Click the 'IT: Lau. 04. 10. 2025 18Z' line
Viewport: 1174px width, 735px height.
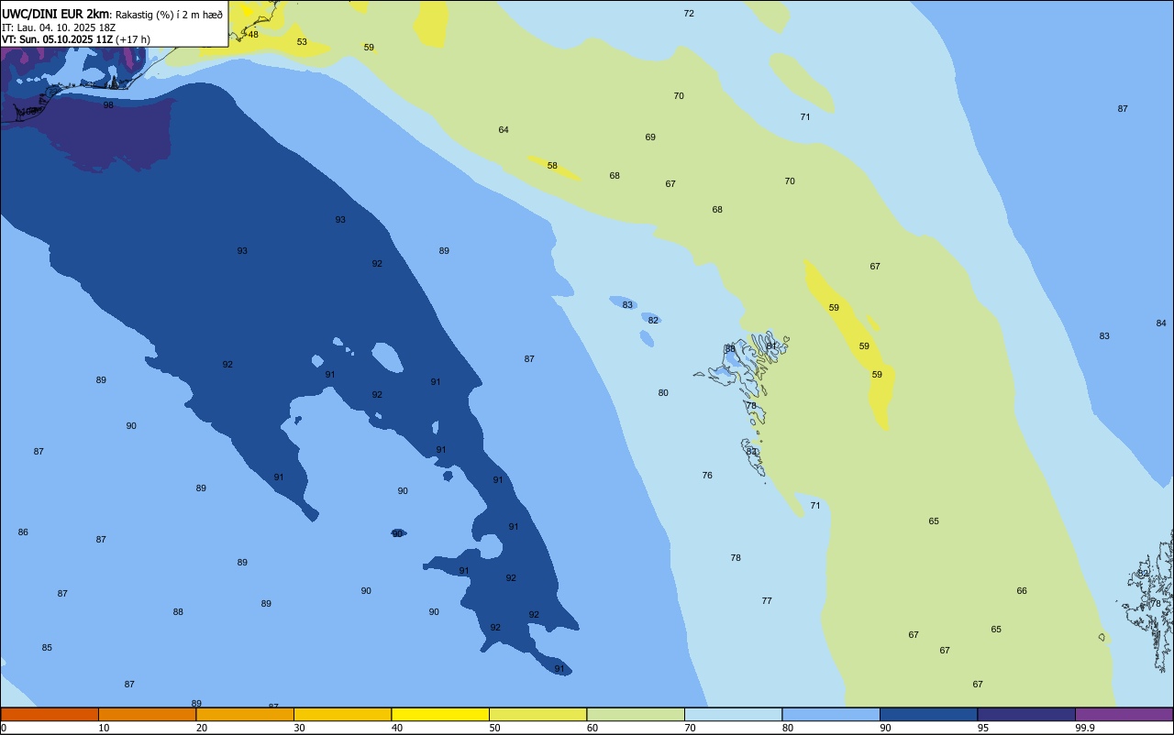coord(59,27)
